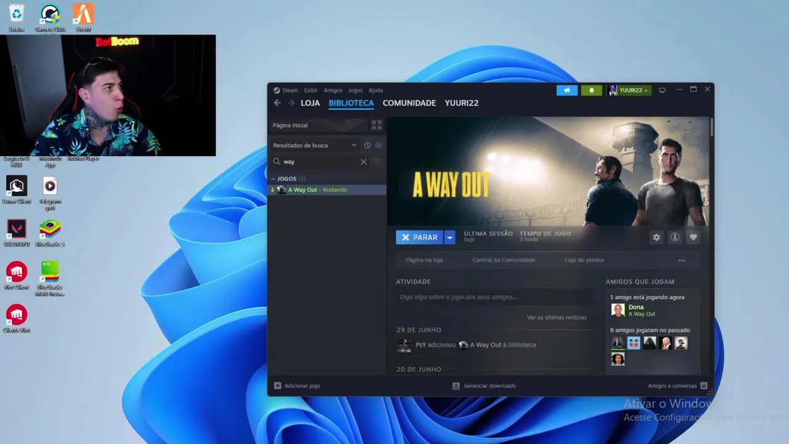Screen dimensions: 789x444
Task: Open the Telegram desktop shortcut
Action: (x=50, y=193)
